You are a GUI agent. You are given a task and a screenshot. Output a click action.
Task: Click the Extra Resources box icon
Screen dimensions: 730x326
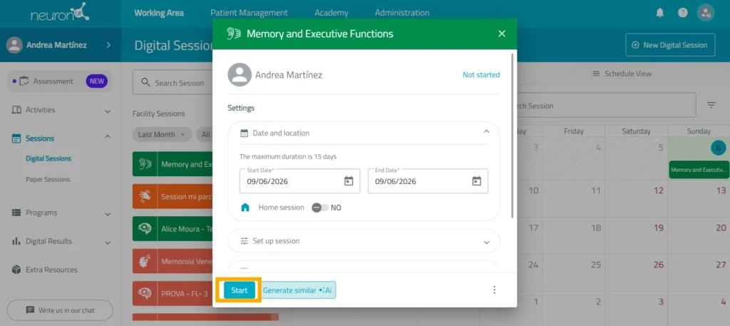[16, 270]
